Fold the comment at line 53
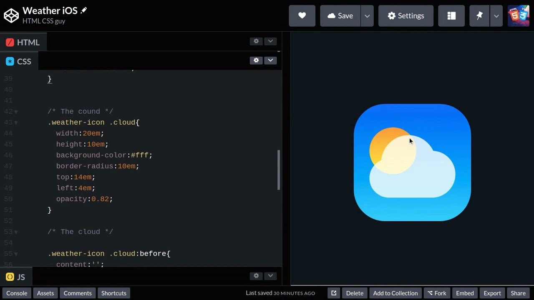The width and height of the screenshot is (534, 300). (x=16, y=232)
